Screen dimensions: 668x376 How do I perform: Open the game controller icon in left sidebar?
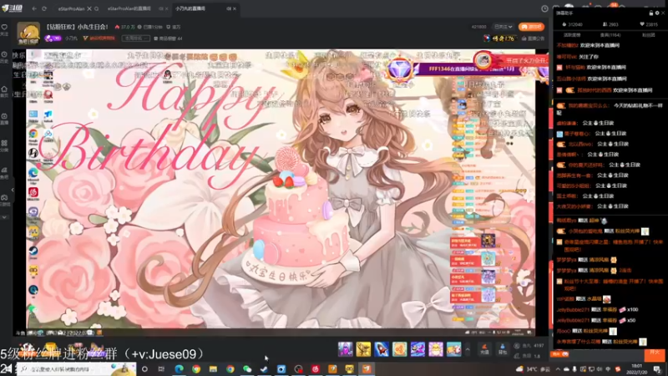(4, 198)
